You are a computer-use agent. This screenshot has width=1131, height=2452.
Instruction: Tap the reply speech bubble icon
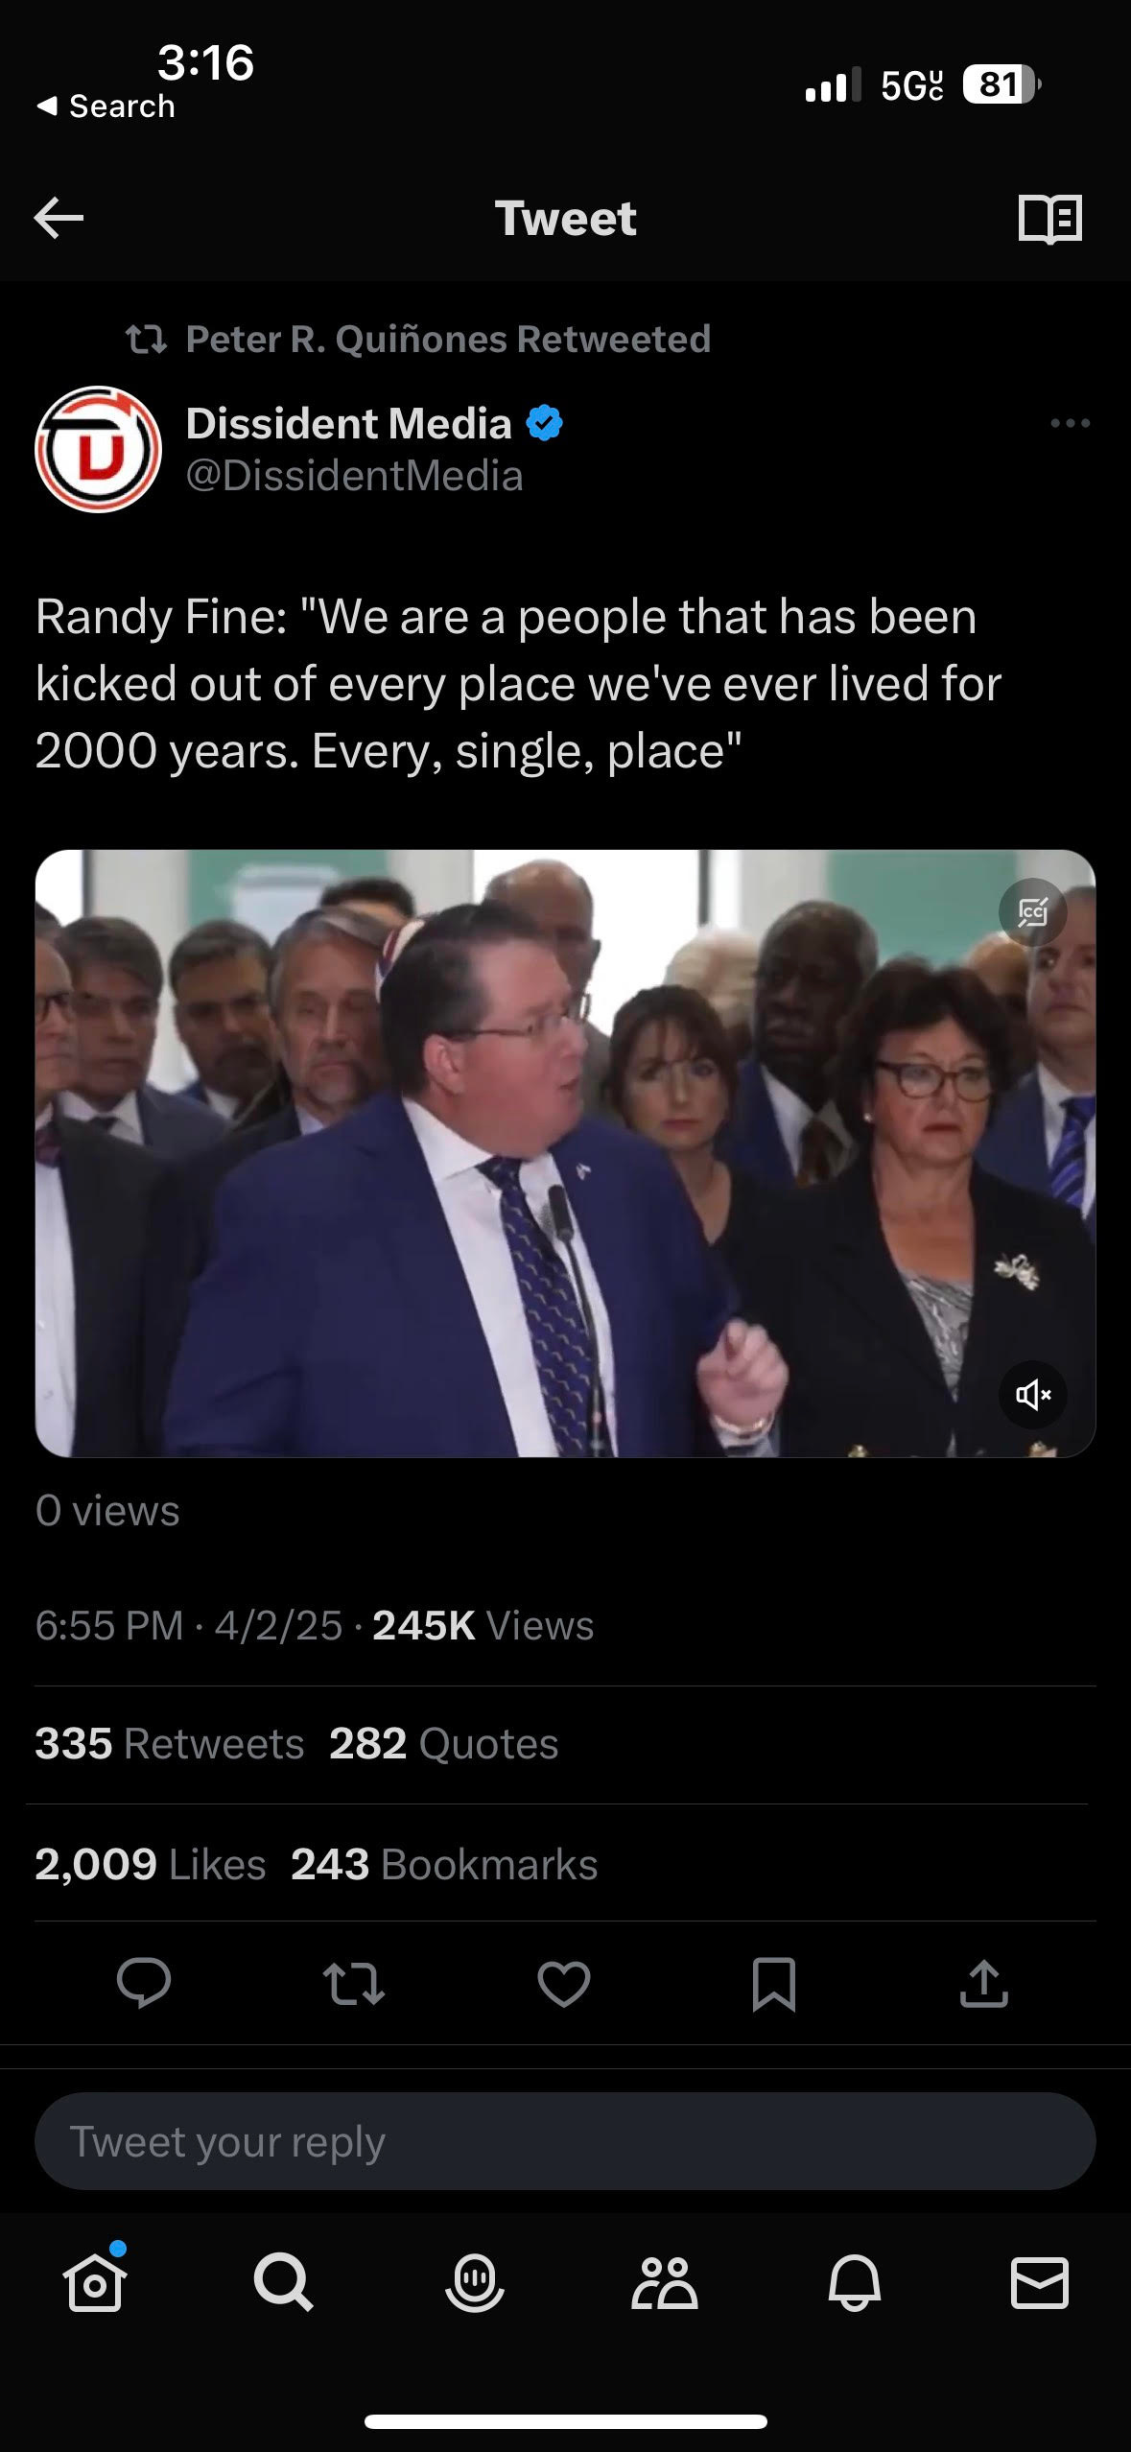tap(144, 1983)
